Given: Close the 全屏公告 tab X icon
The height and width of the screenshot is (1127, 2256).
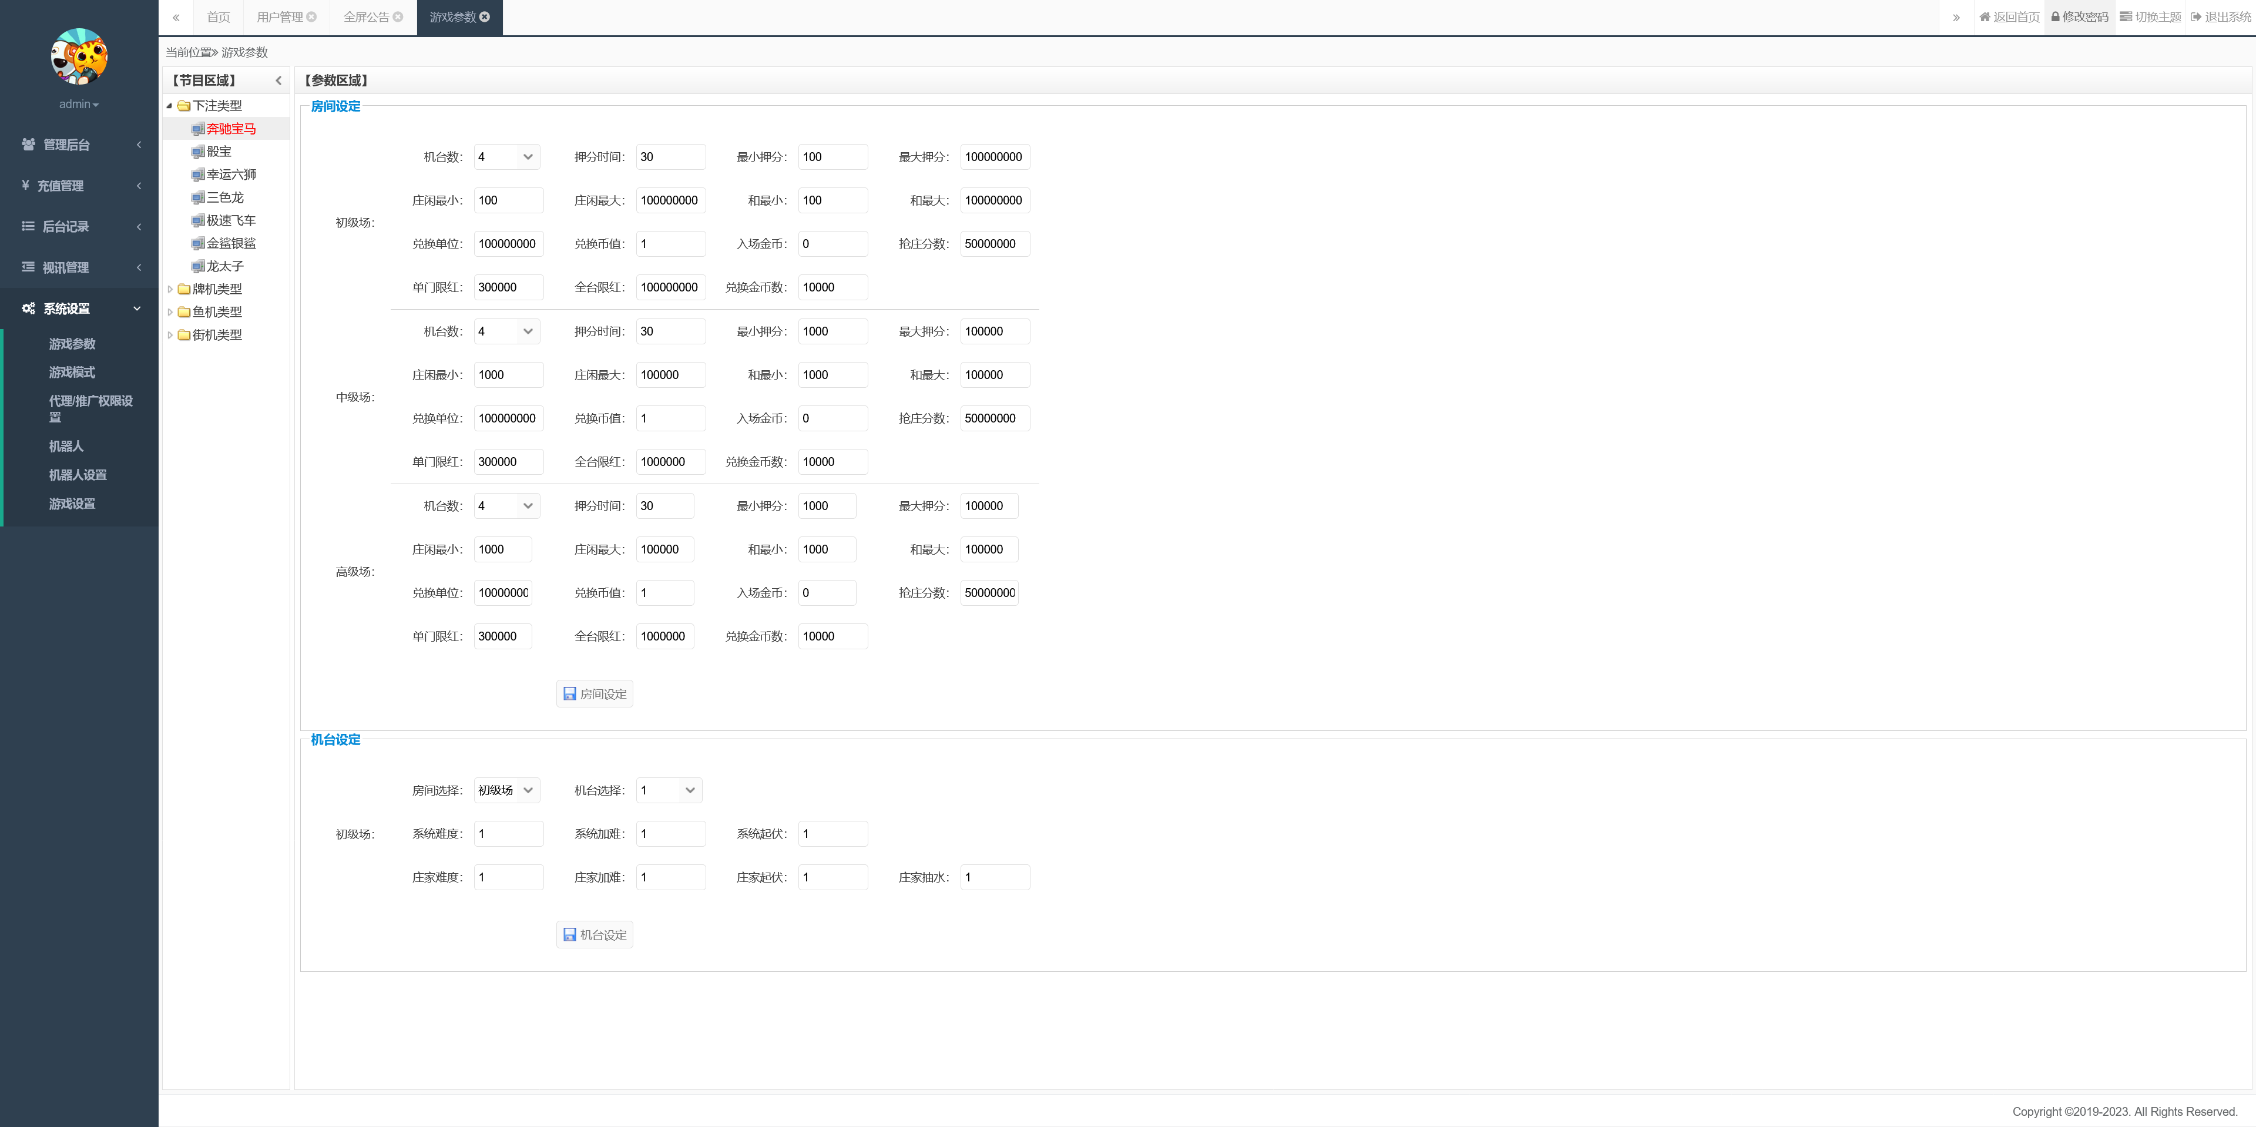Looking at the screenshot, I should (398, 16).
